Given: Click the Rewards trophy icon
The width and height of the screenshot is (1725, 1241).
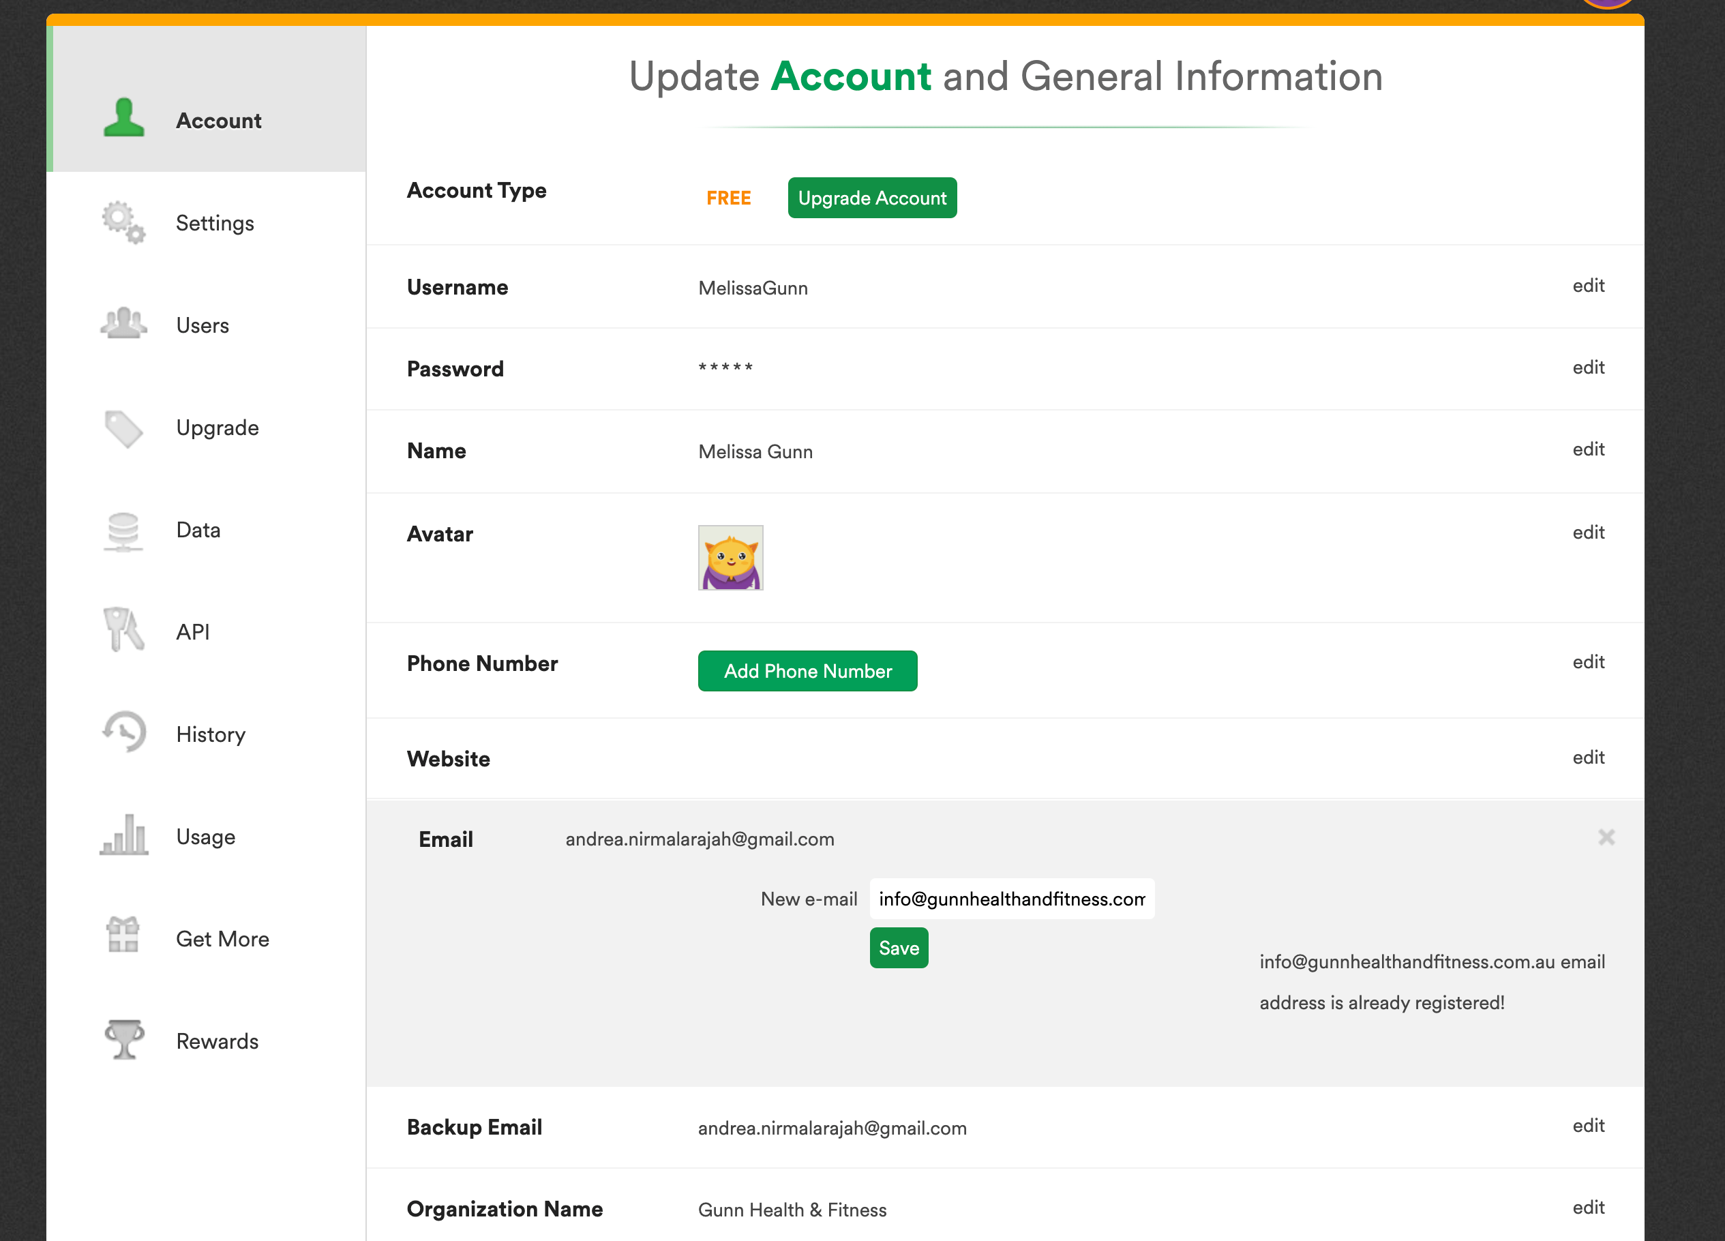Looking at the screenshot, I should tap(123, 1039).
